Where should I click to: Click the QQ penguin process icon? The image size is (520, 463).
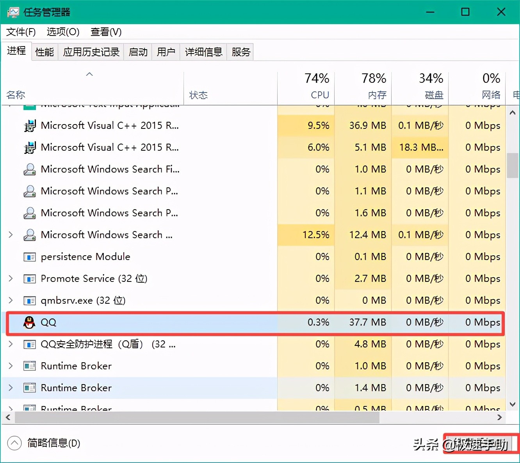pyautogui.click(x=29, y=322)
